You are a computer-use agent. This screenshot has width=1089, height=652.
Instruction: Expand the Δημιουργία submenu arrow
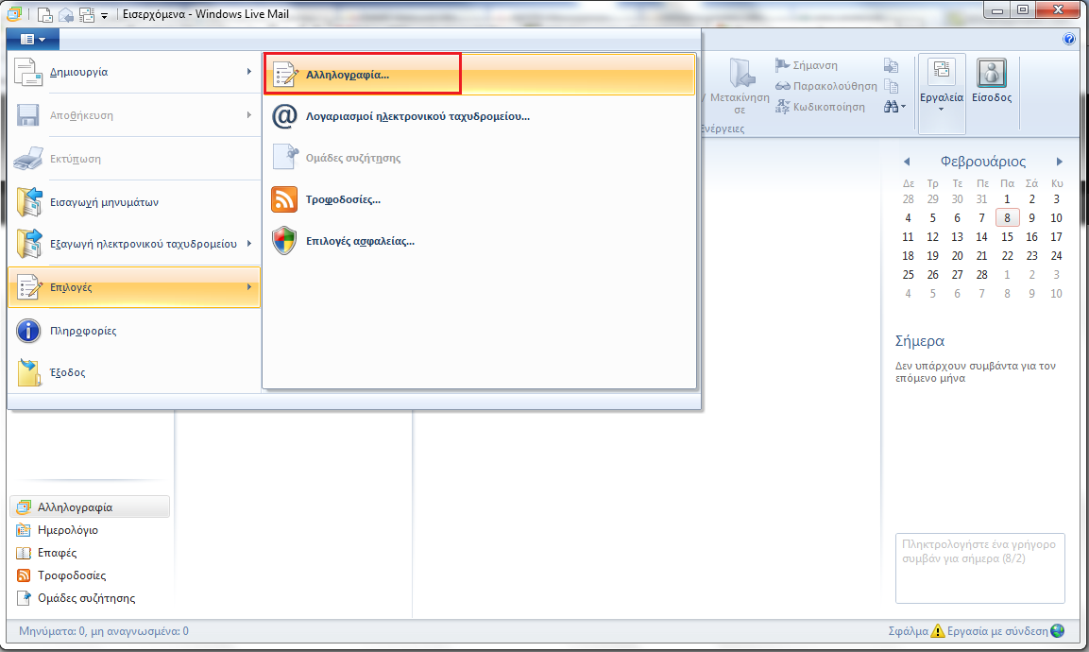pos(248,72)
